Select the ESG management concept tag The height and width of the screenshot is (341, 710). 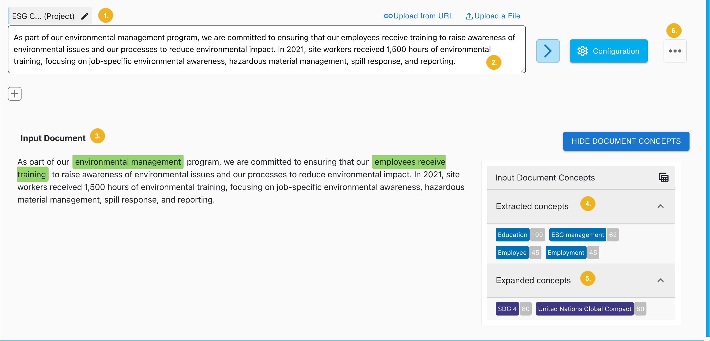577,235
